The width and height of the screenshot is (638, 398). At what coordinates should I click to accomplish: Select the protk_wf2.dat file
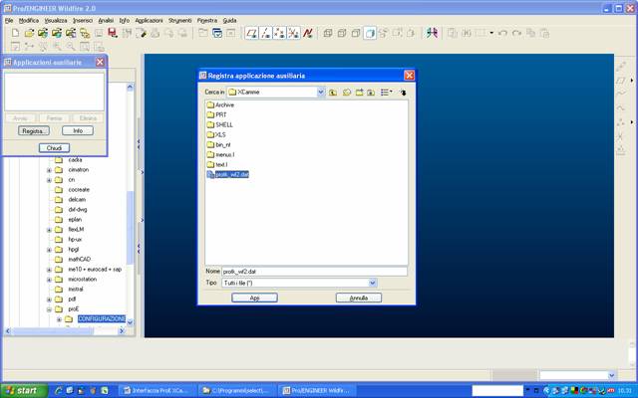pyautogui.click(x=228, y=175)
